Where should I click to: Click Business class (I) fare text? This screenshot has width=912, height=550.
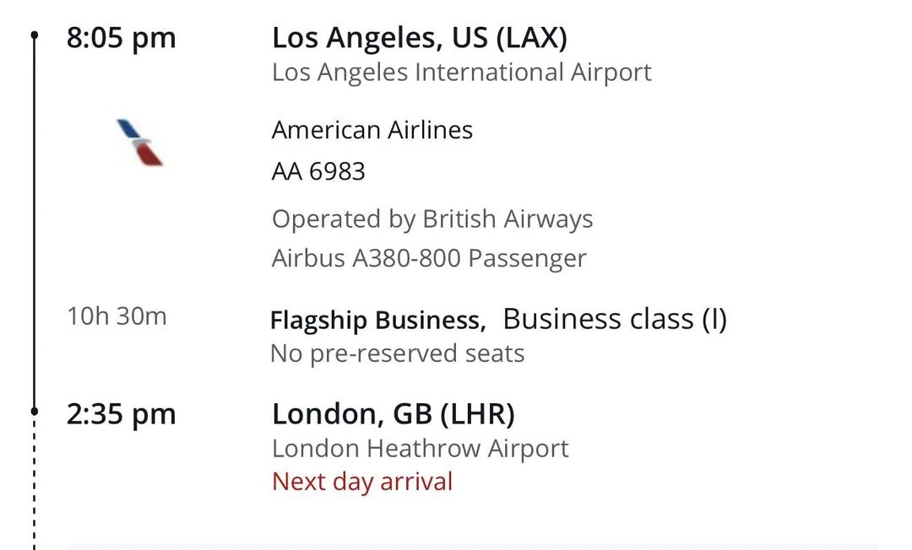[x=614, y=319]
